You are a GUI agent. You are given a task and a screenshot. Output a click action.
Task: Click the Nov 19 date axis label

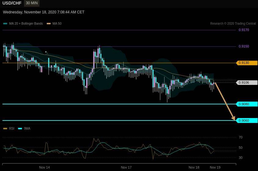(215, 167)
